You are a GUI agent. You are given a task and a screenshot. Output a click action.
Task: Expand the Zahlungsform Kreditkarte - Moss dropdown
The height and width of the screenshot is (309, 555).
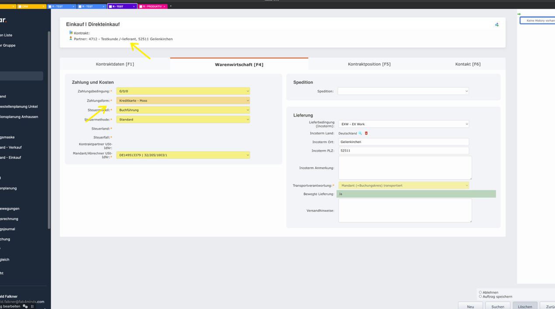click(183, 100)
